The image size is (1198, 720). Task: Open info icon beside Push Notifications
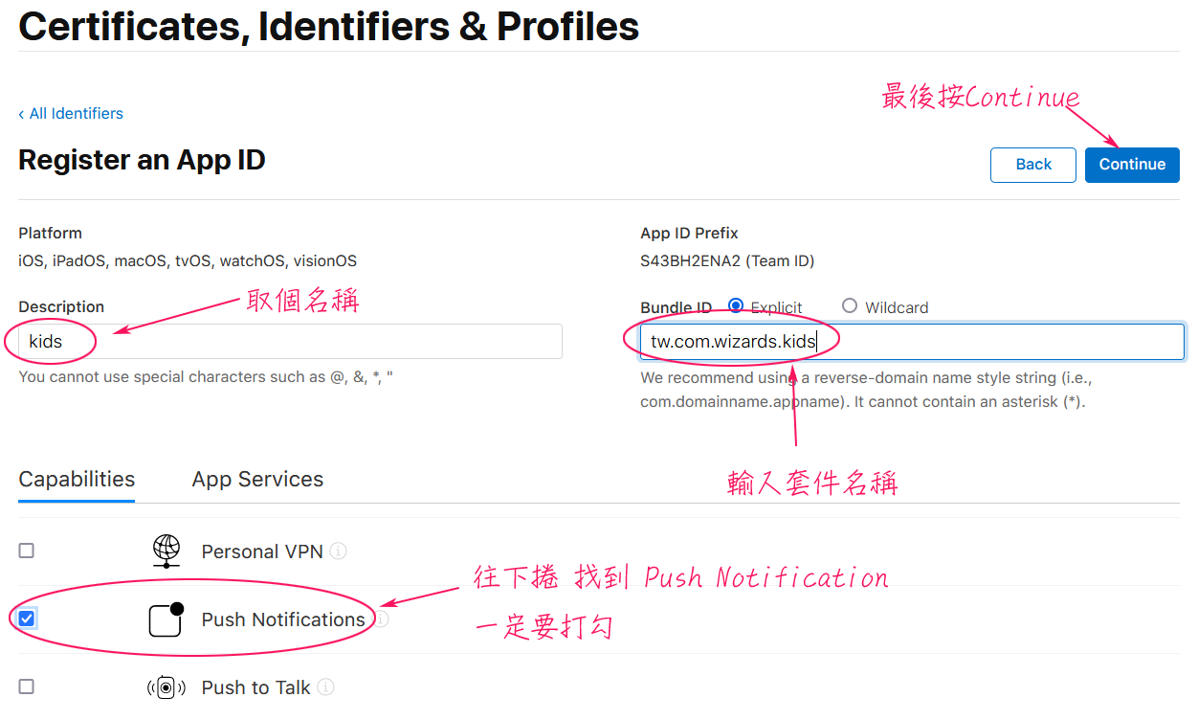[x=381, y=619]
